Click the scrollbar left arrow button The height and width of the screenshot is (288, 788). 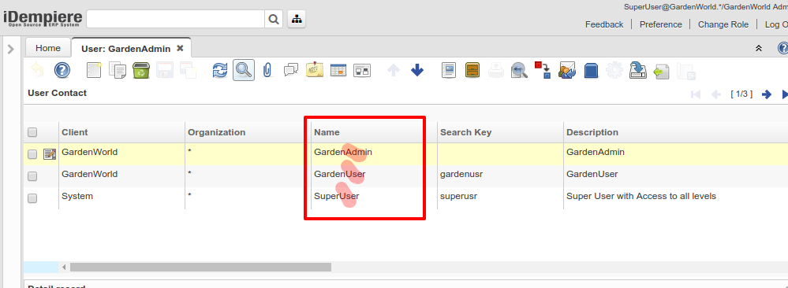pos(64,267)
